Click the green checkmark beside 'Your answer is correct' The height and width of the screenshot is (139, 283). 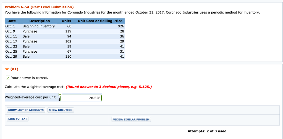(8, 78)
